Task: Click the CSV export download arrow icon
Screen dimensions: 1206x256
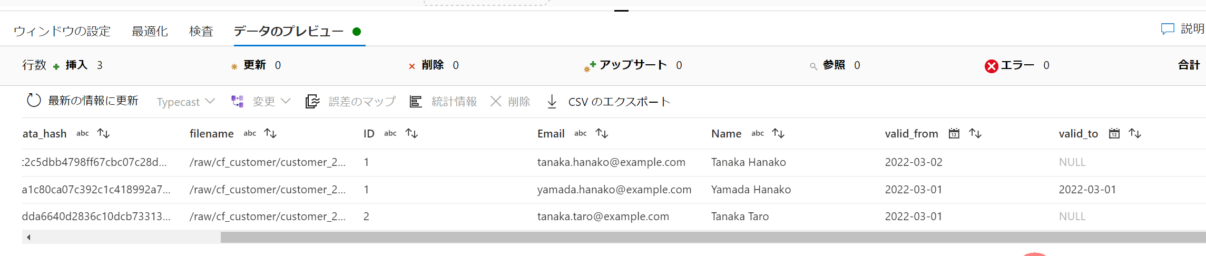Action: [x=552, y=102]
